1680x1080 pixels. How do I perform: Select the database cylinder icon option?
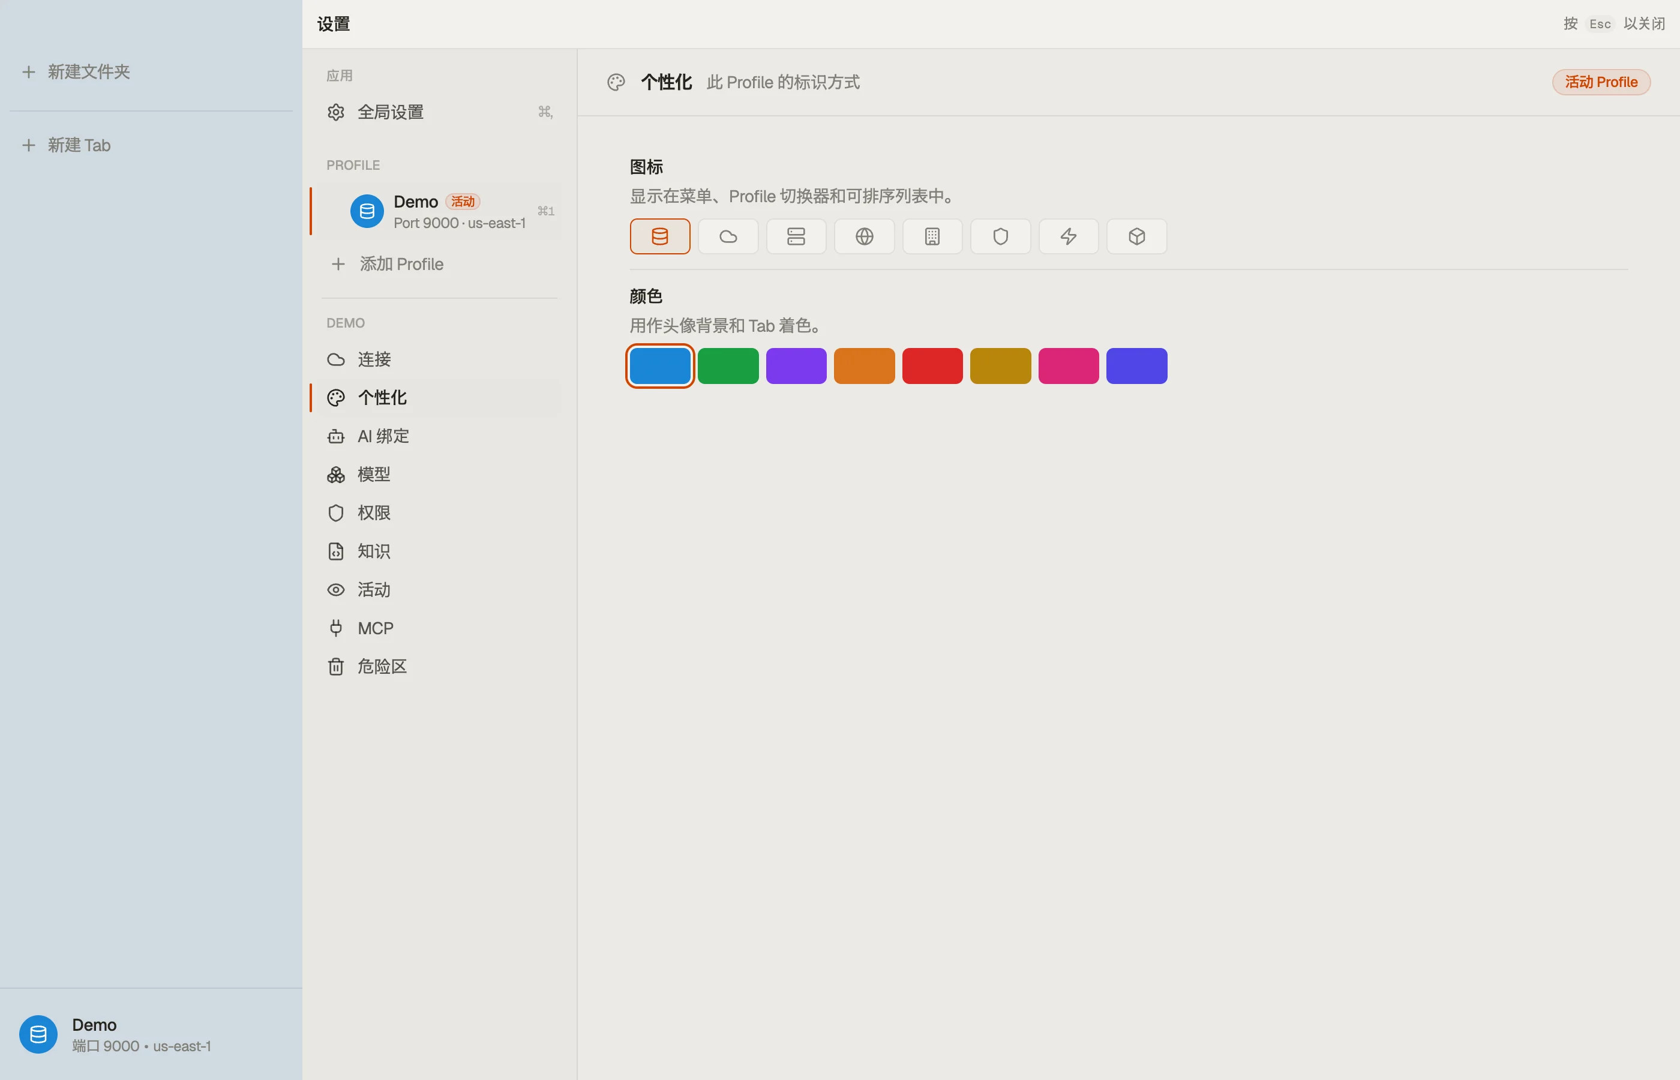pos(660,236)
